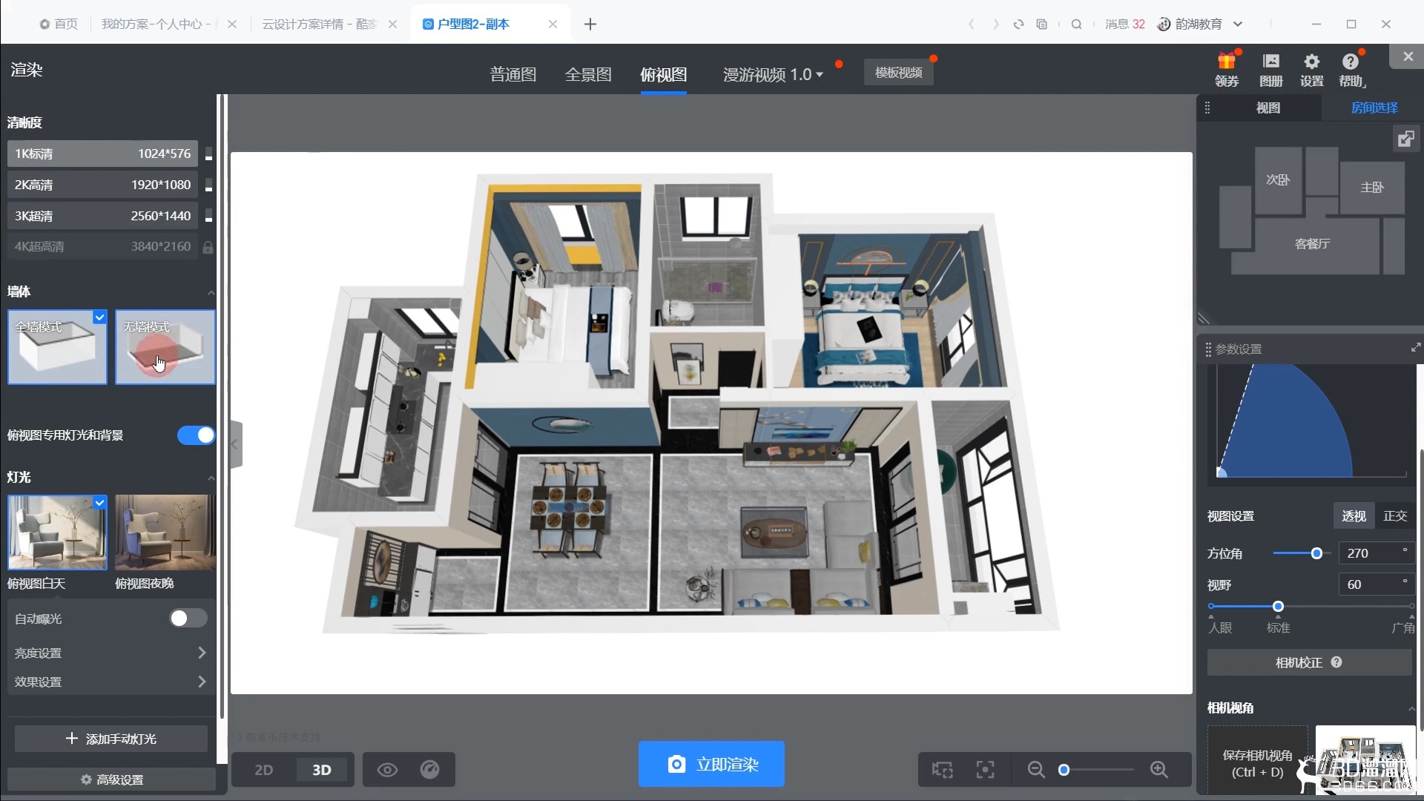The height and width of the screenshot is (801, 1424).
Task: Click 高级设置 advanced settings option
Action: point(111,779)
